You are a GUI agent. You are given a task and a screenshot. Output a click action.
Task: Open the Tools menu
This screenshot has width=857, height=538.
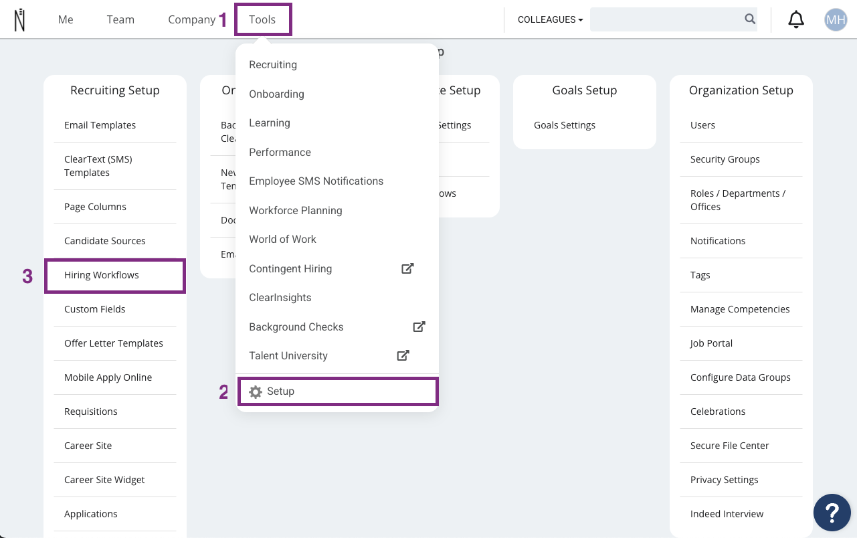(262, 19)
